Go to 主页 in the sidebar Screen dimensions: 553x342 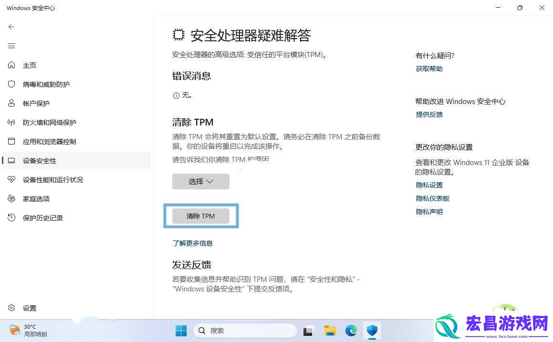coord(30,65)
